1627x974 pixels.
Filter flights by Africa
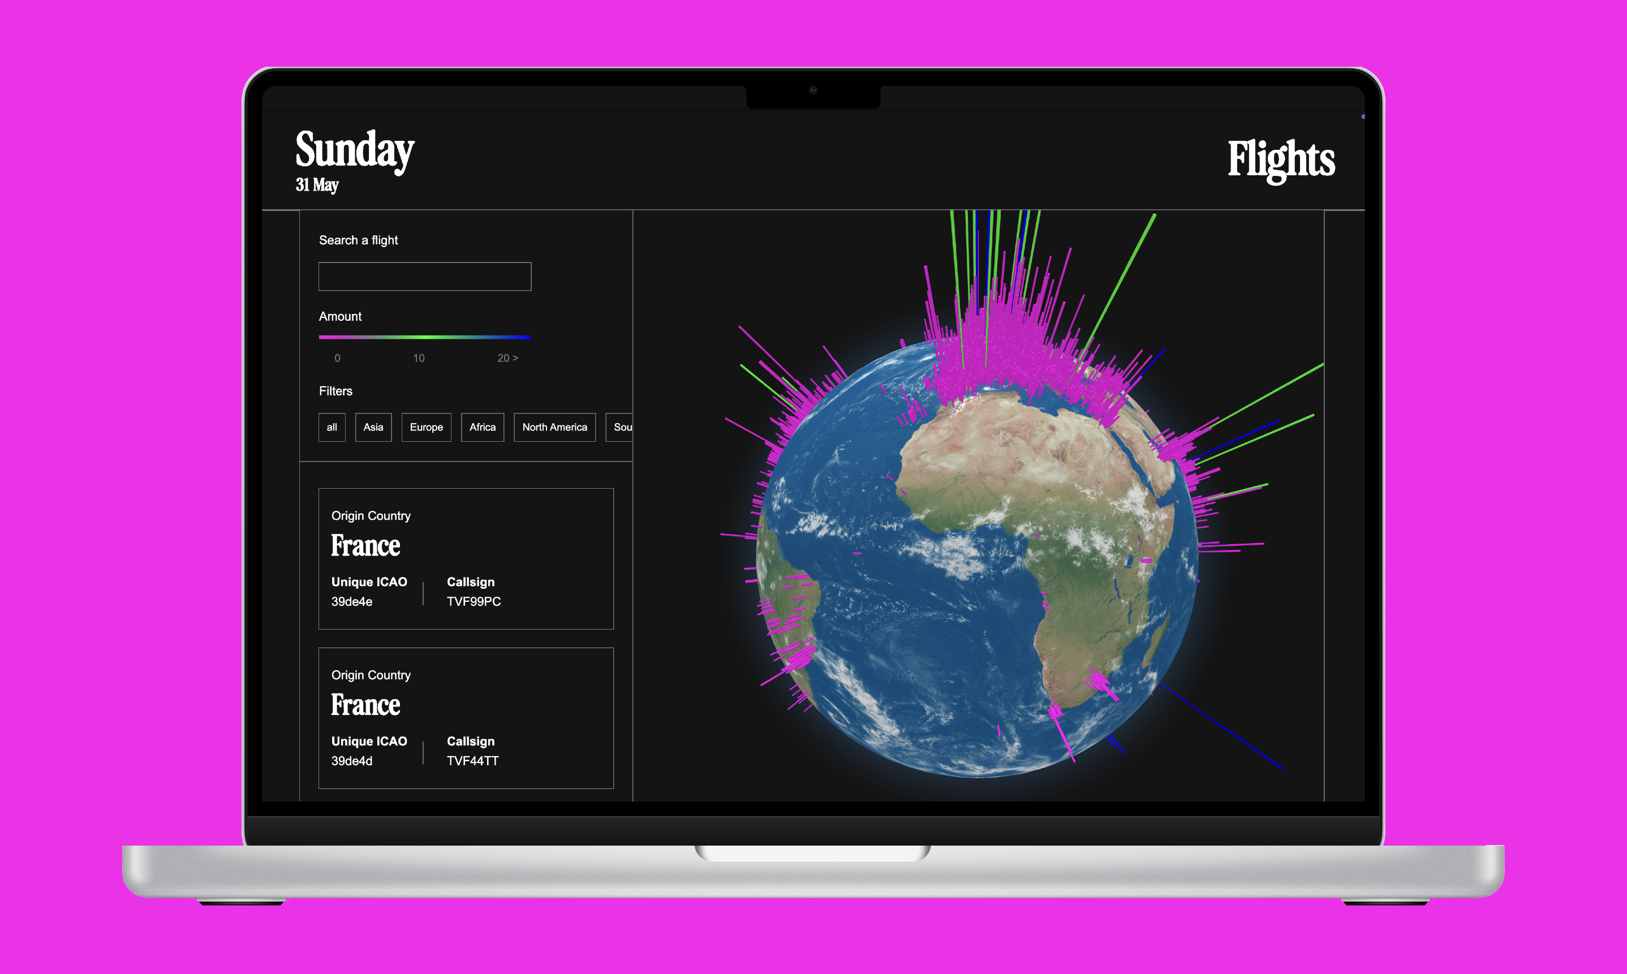(483, 427)
